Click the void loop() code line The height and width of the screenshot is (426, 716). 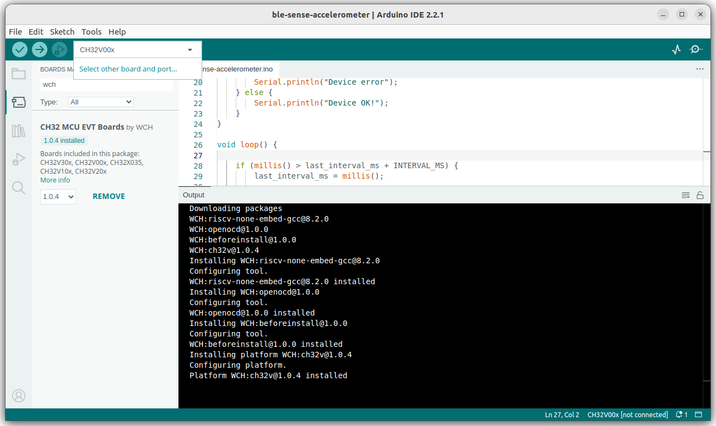[247, 145]
